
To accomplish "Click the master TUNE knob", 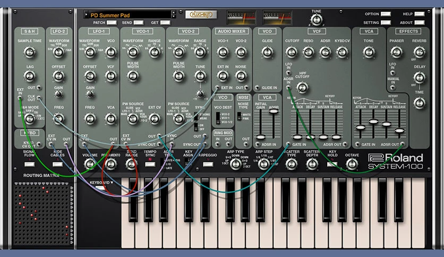I will click(317, 20).
